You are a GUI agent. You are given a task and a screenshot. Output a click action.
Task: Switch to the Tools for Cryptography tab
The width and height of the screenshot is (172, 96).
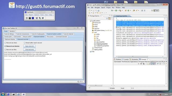tap(38, 34)
